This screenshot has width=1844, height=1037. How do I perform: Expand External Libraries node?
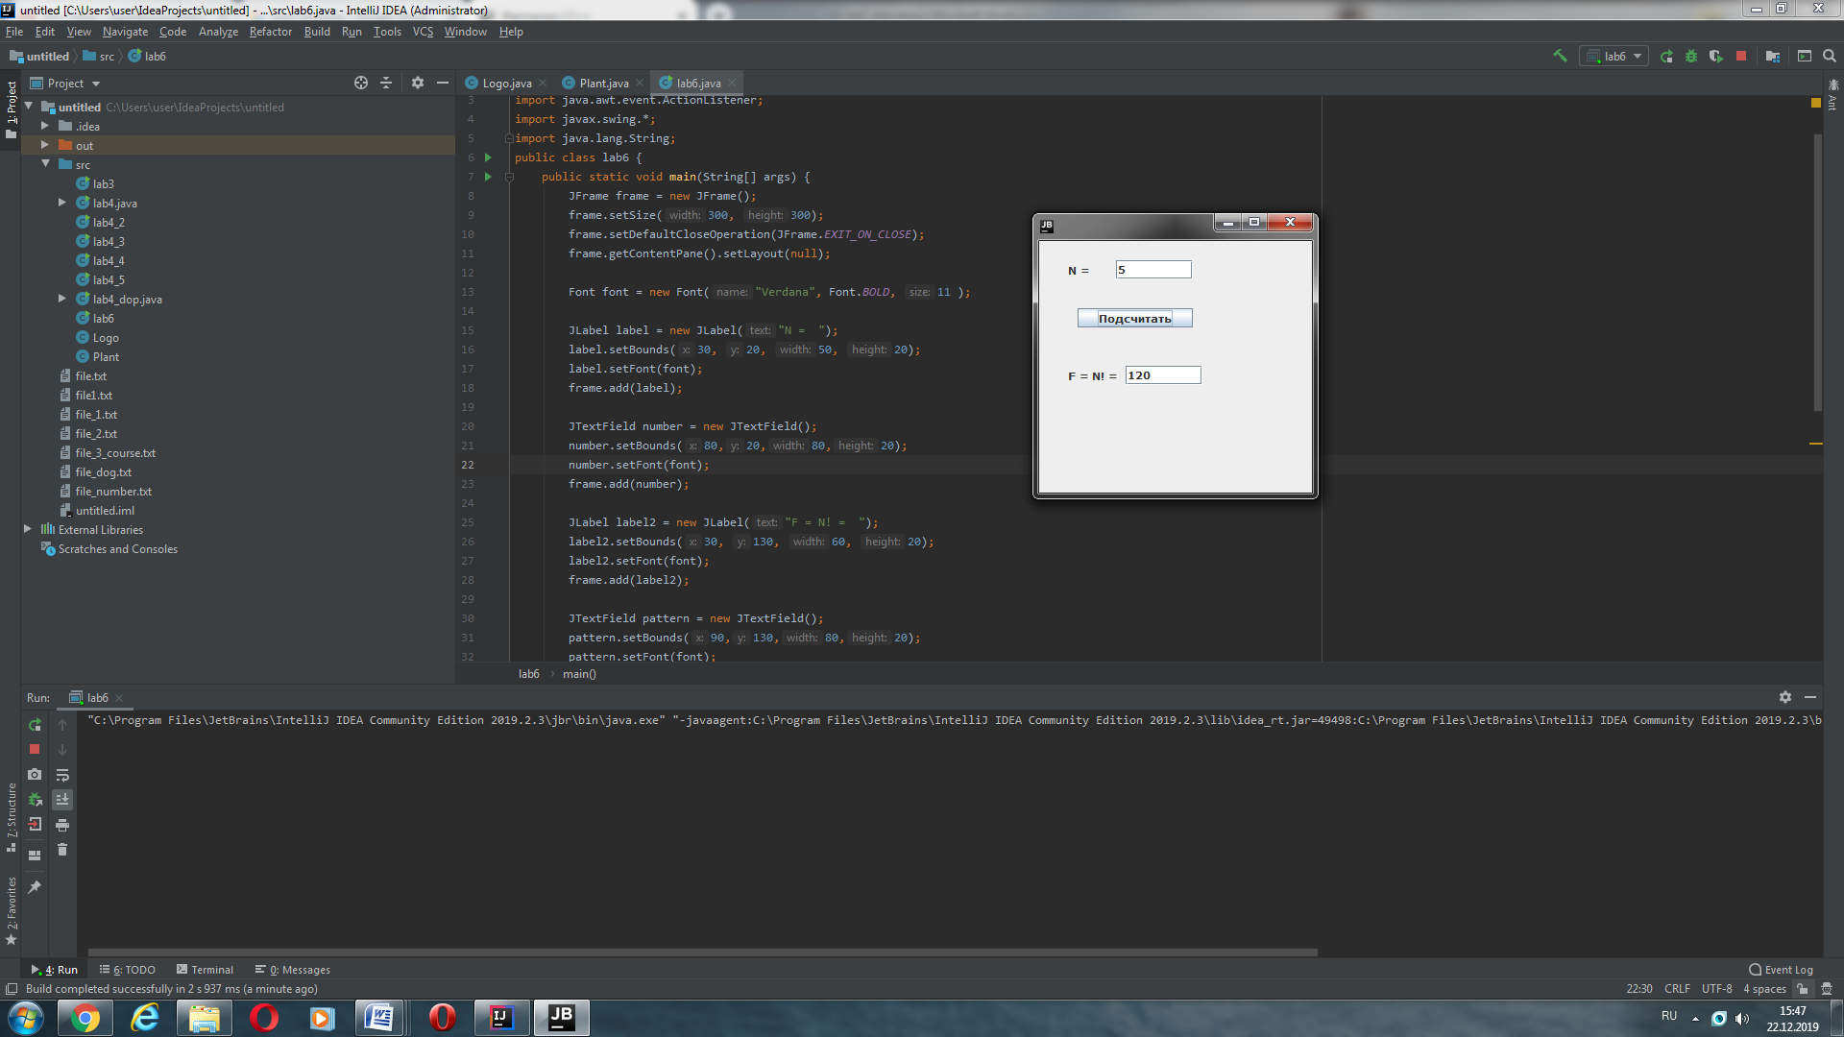[x=28, y=529]
